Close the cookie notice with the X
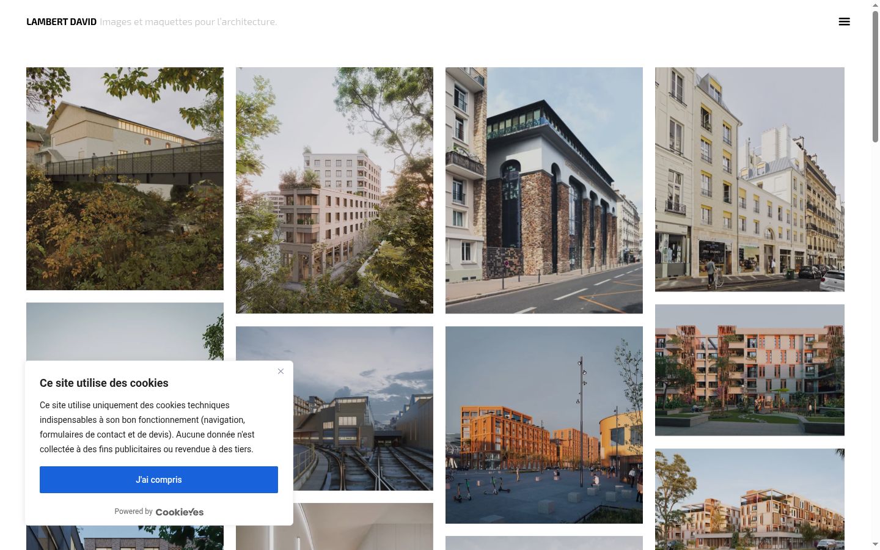880x550 pixels. tap(280, 371)
